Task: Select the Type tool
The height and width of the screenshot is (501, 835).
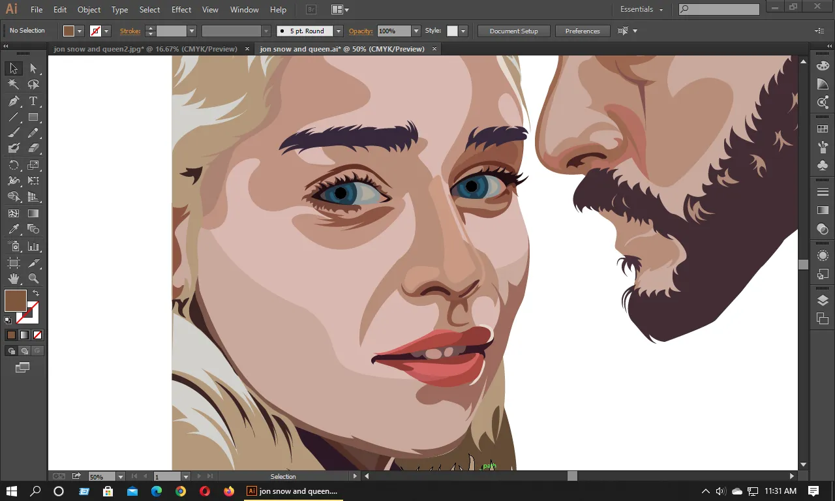Action: (x=33, y=101)
